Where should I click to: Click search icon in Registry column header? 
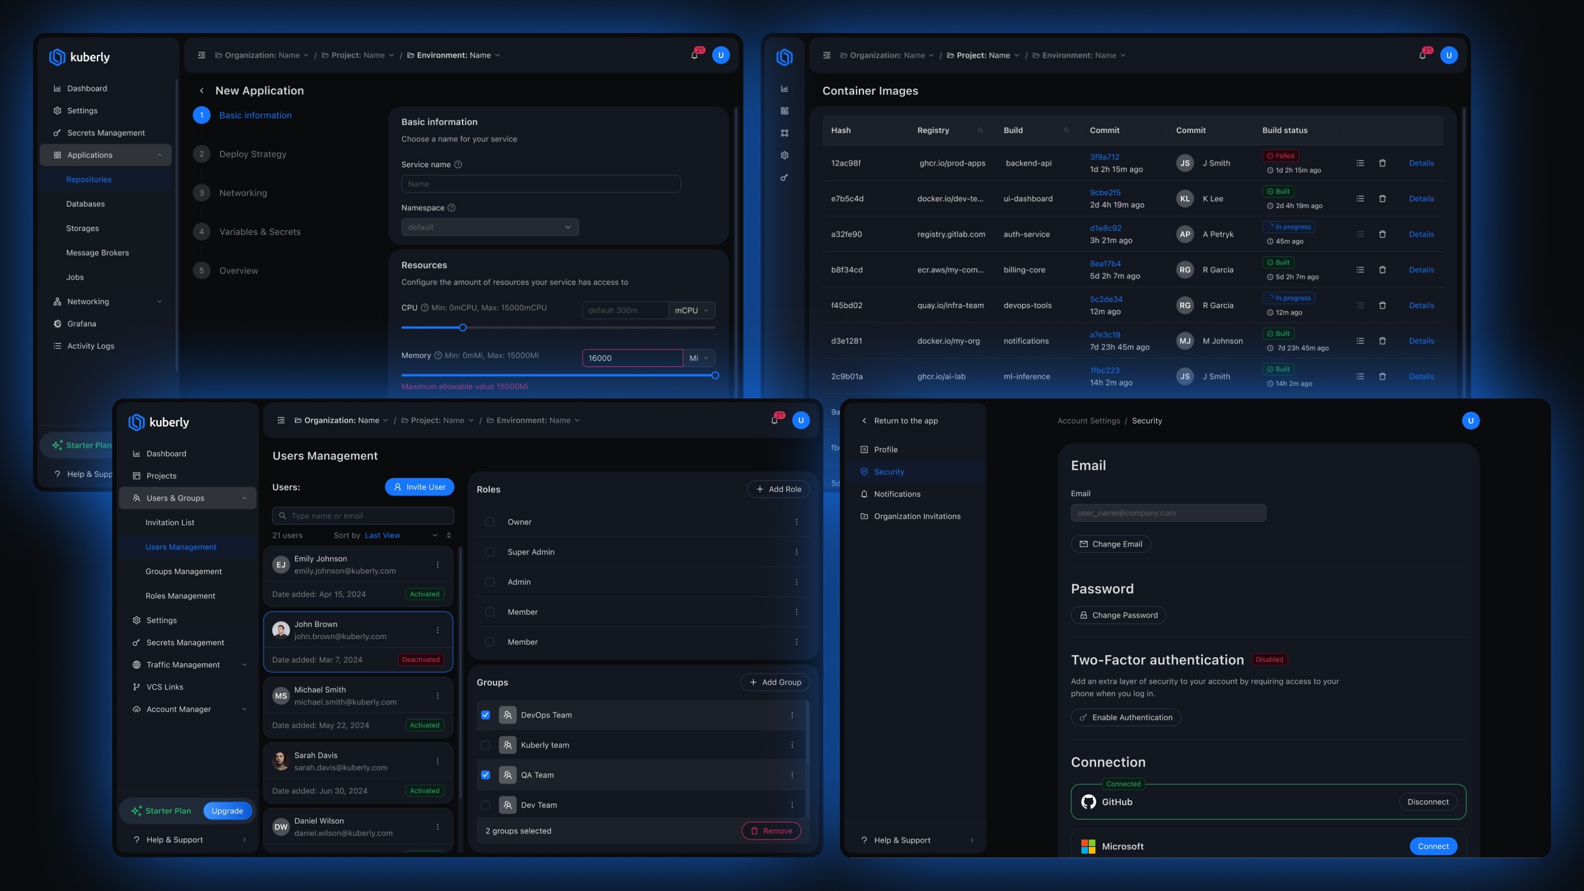(980, 130)
